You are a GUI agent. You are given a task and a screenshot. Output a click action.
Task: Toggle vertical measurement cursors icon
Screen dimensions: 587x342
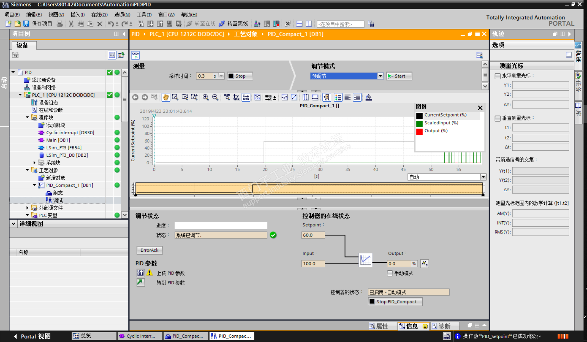[306, 97]
